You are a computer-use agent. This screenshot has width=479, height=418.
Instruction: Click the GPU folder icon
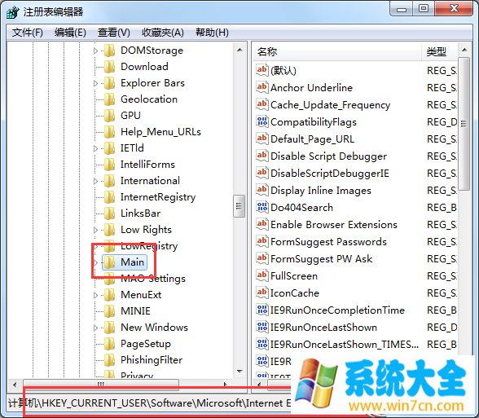click(x=109, y=116)
